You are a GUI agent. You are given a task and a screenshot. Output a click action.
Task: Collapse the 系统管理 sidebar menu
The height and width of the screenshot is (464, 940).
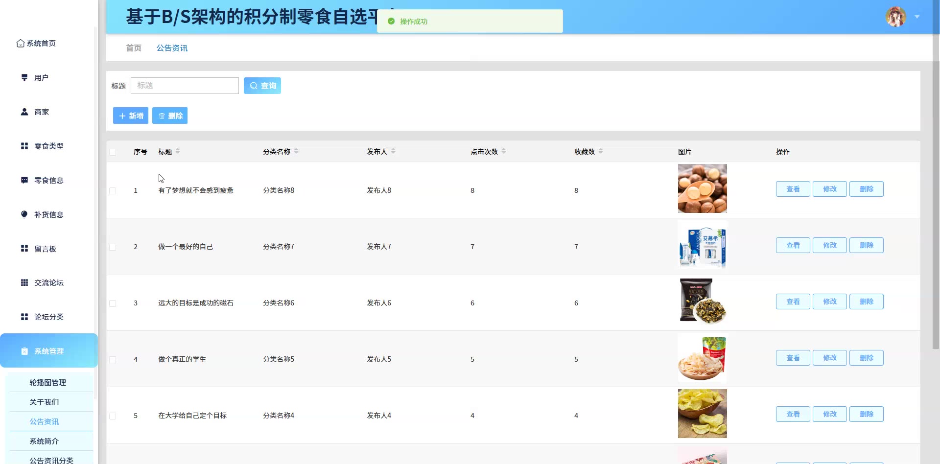click(49, 351)
